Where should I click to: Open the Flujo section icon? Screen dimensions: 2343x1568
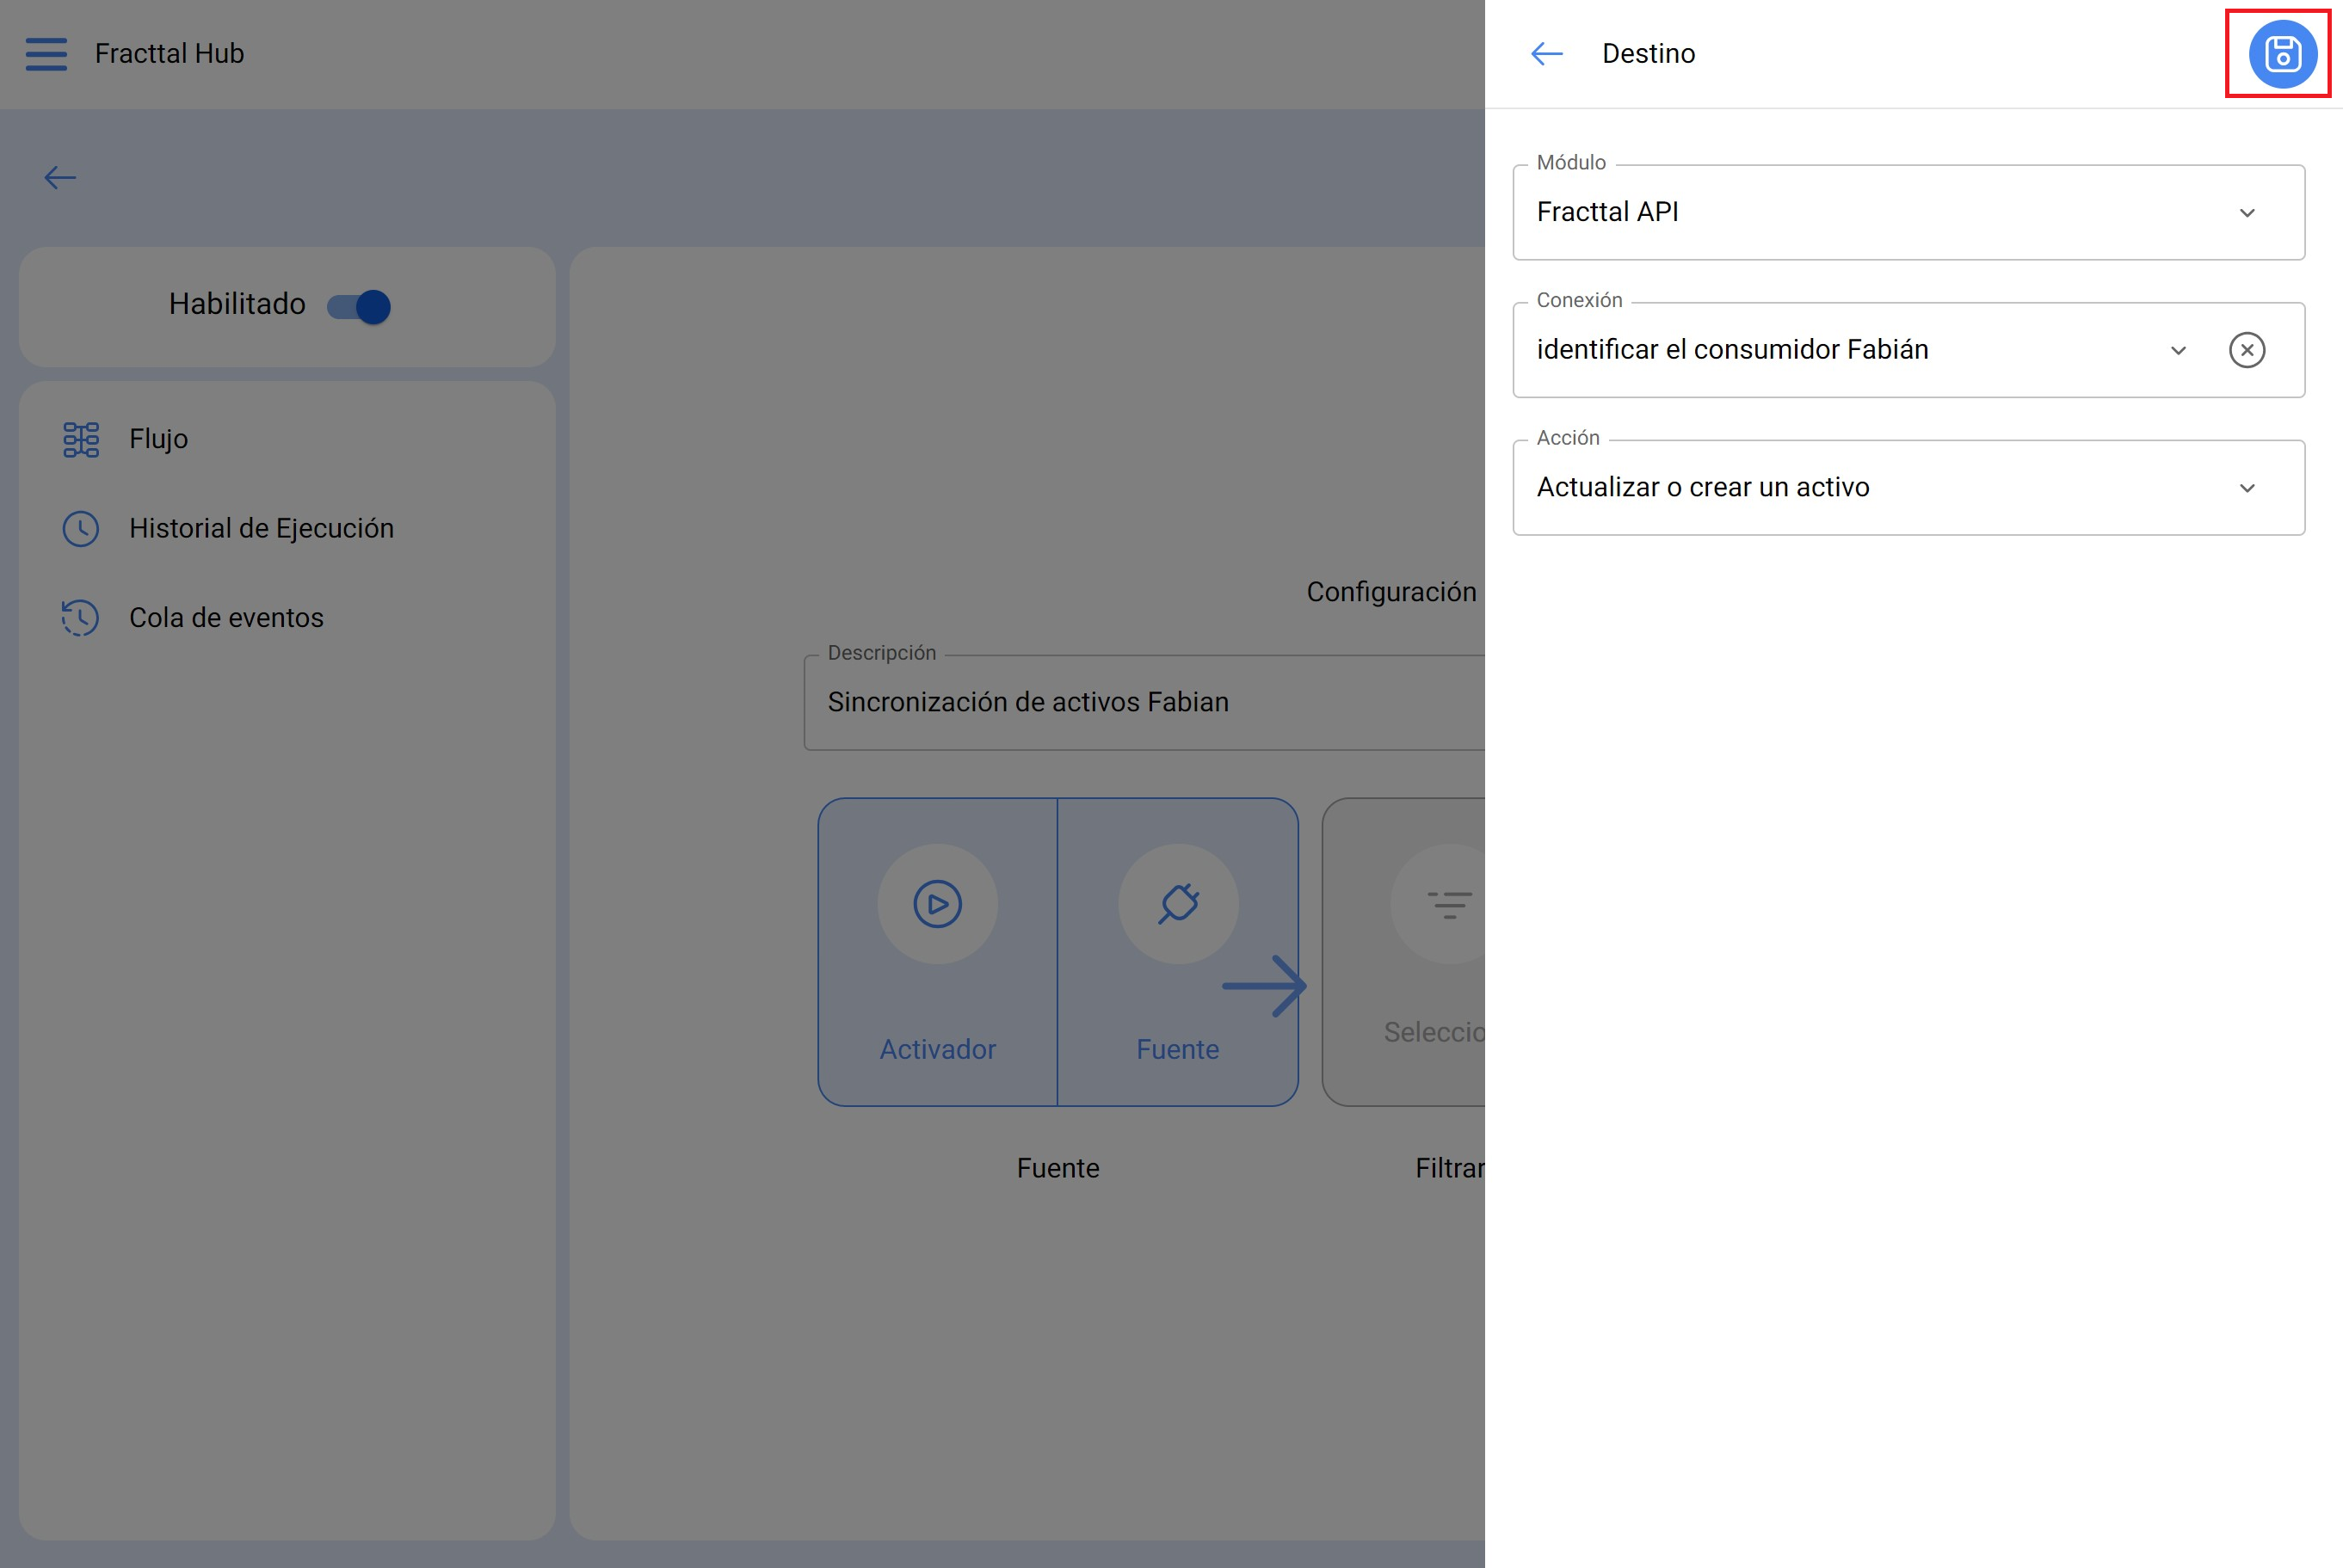tap(81, 439)
